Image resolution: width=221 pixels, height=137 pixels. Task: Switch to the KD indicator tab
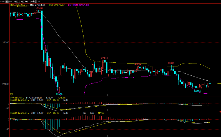pos(85,113)
